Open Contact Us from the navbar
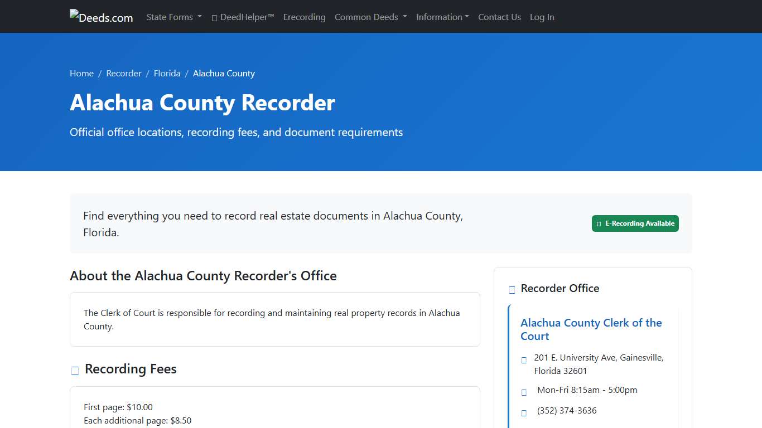 point(499,17)
